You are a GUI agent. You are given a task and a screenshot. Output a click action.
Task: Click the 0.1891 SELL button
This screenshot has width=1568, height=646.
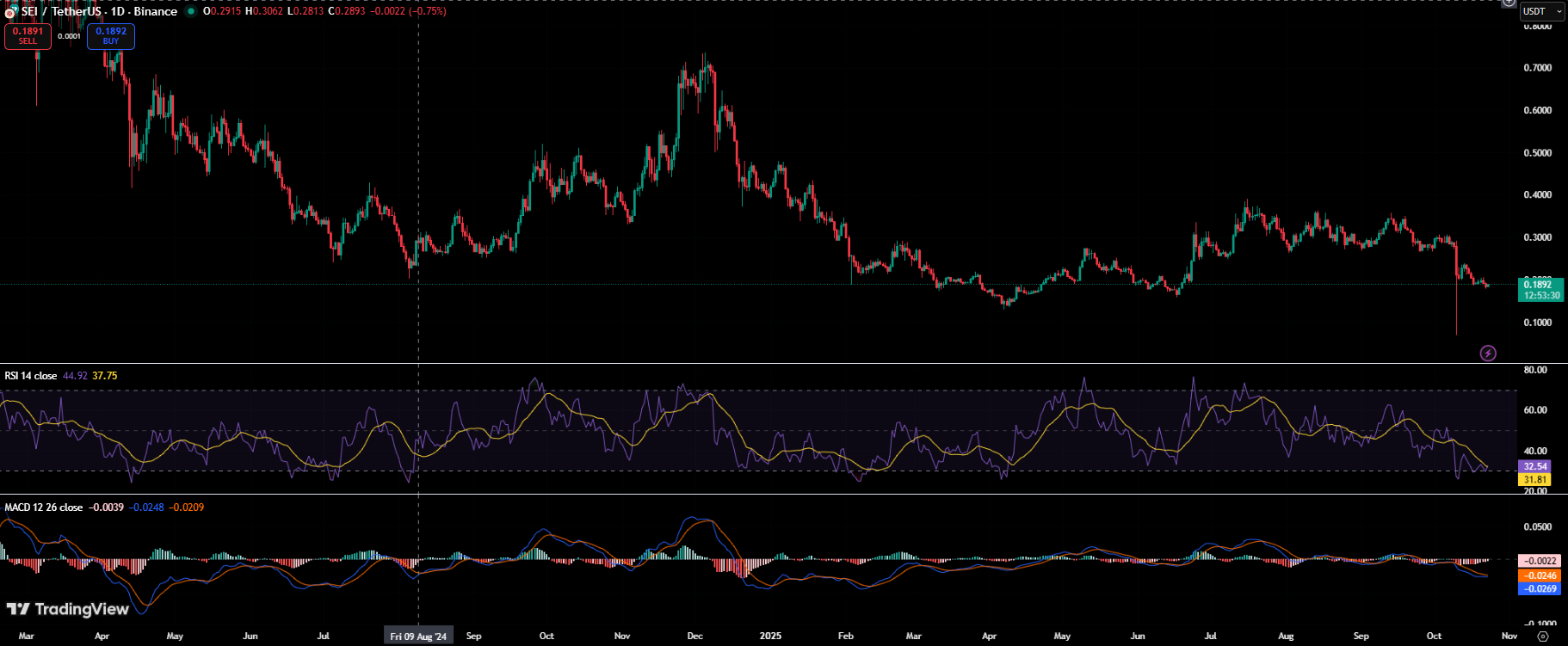[x=28, y=36]
